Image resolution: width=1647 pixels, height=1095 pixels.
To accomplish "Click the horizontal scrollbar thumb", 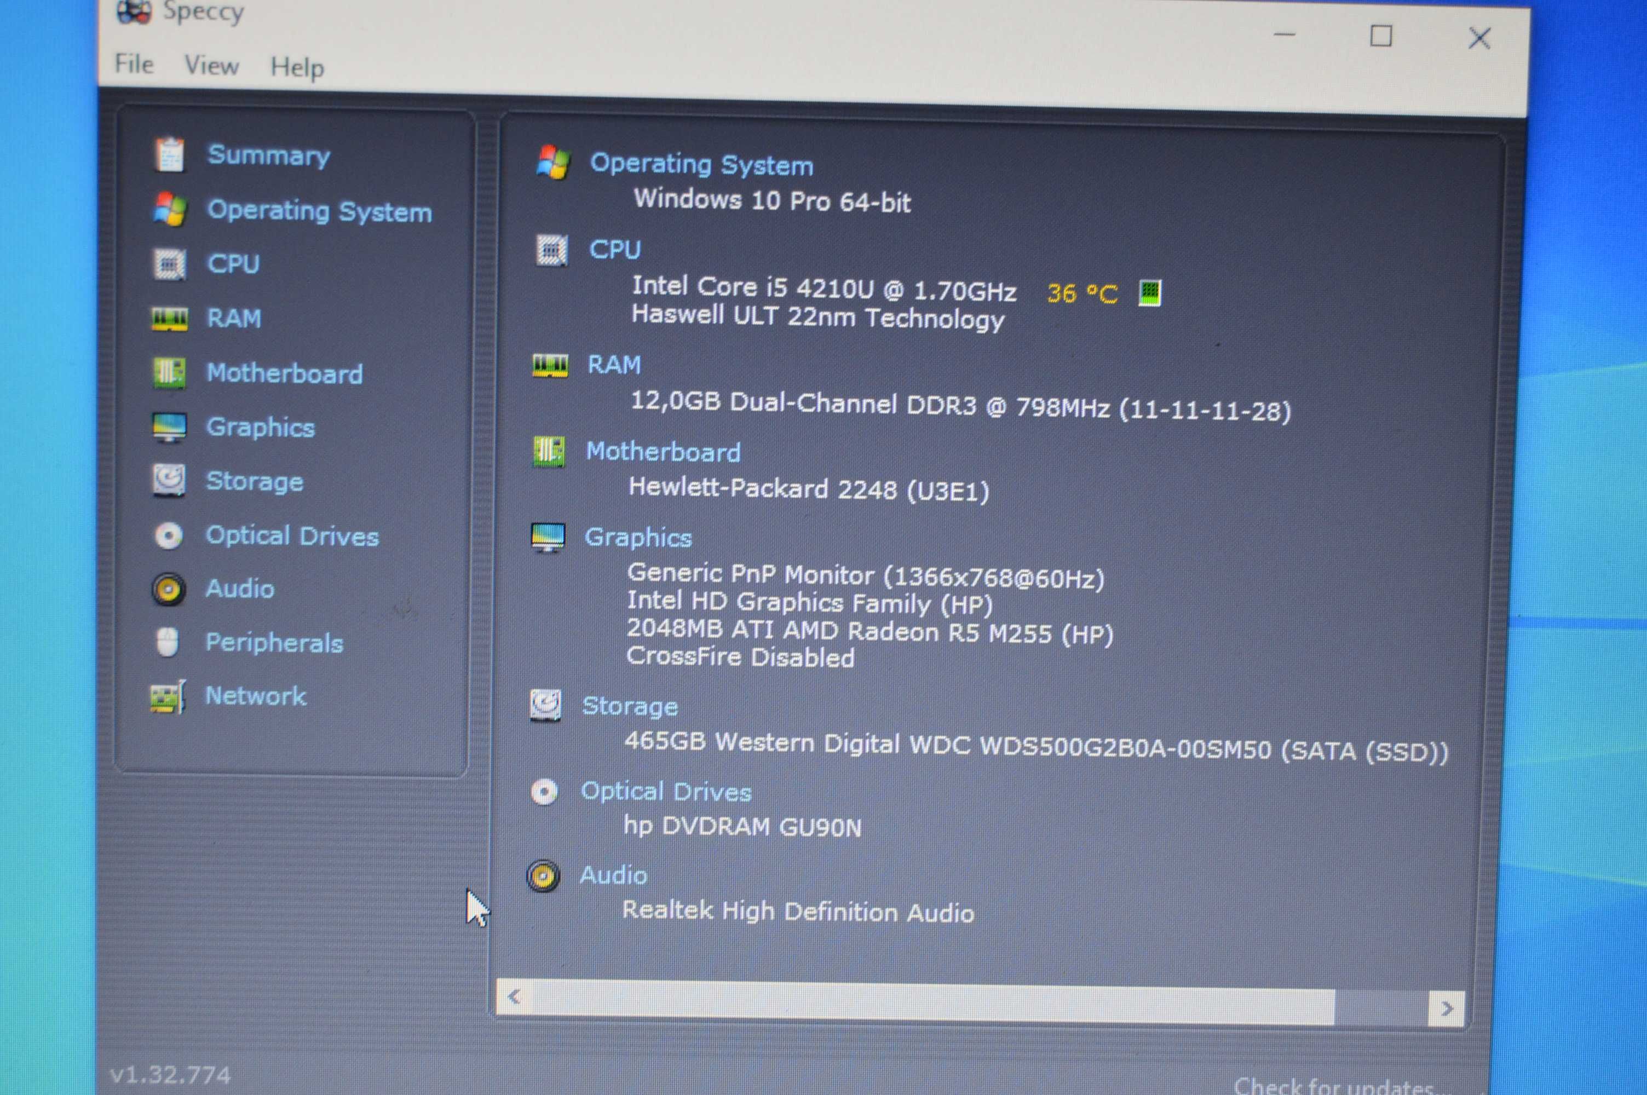I will [933, 1003].
